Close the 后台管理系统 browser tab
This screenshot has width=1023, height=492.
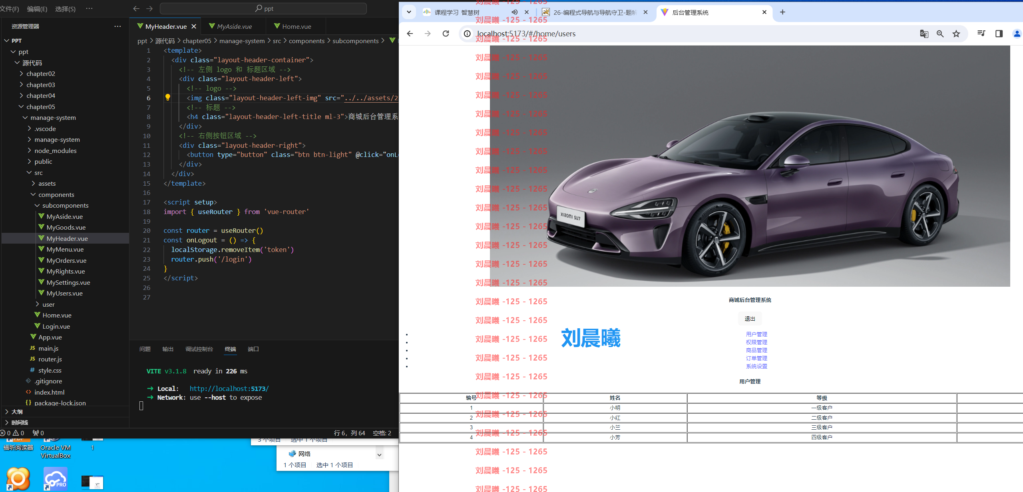click(x=764, y=12)
